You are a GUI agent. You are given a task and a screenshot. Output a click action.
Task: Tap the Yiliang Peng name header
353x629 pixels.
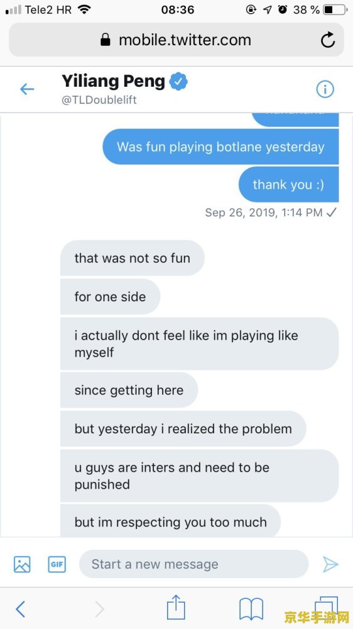pos(114,81)
